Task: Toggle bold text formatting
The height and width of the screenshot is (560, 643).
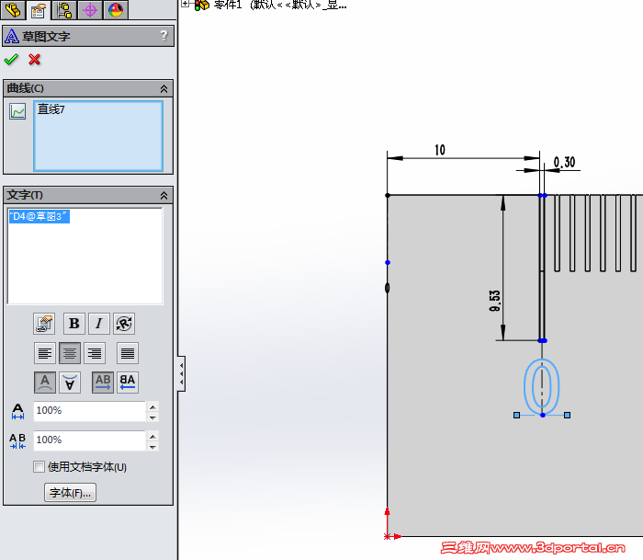Action: pos(74,324)
